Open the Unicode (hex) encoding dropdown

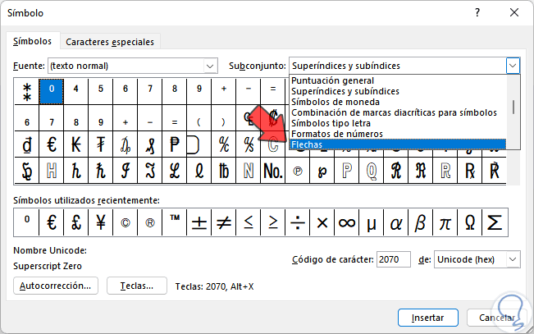513,259
